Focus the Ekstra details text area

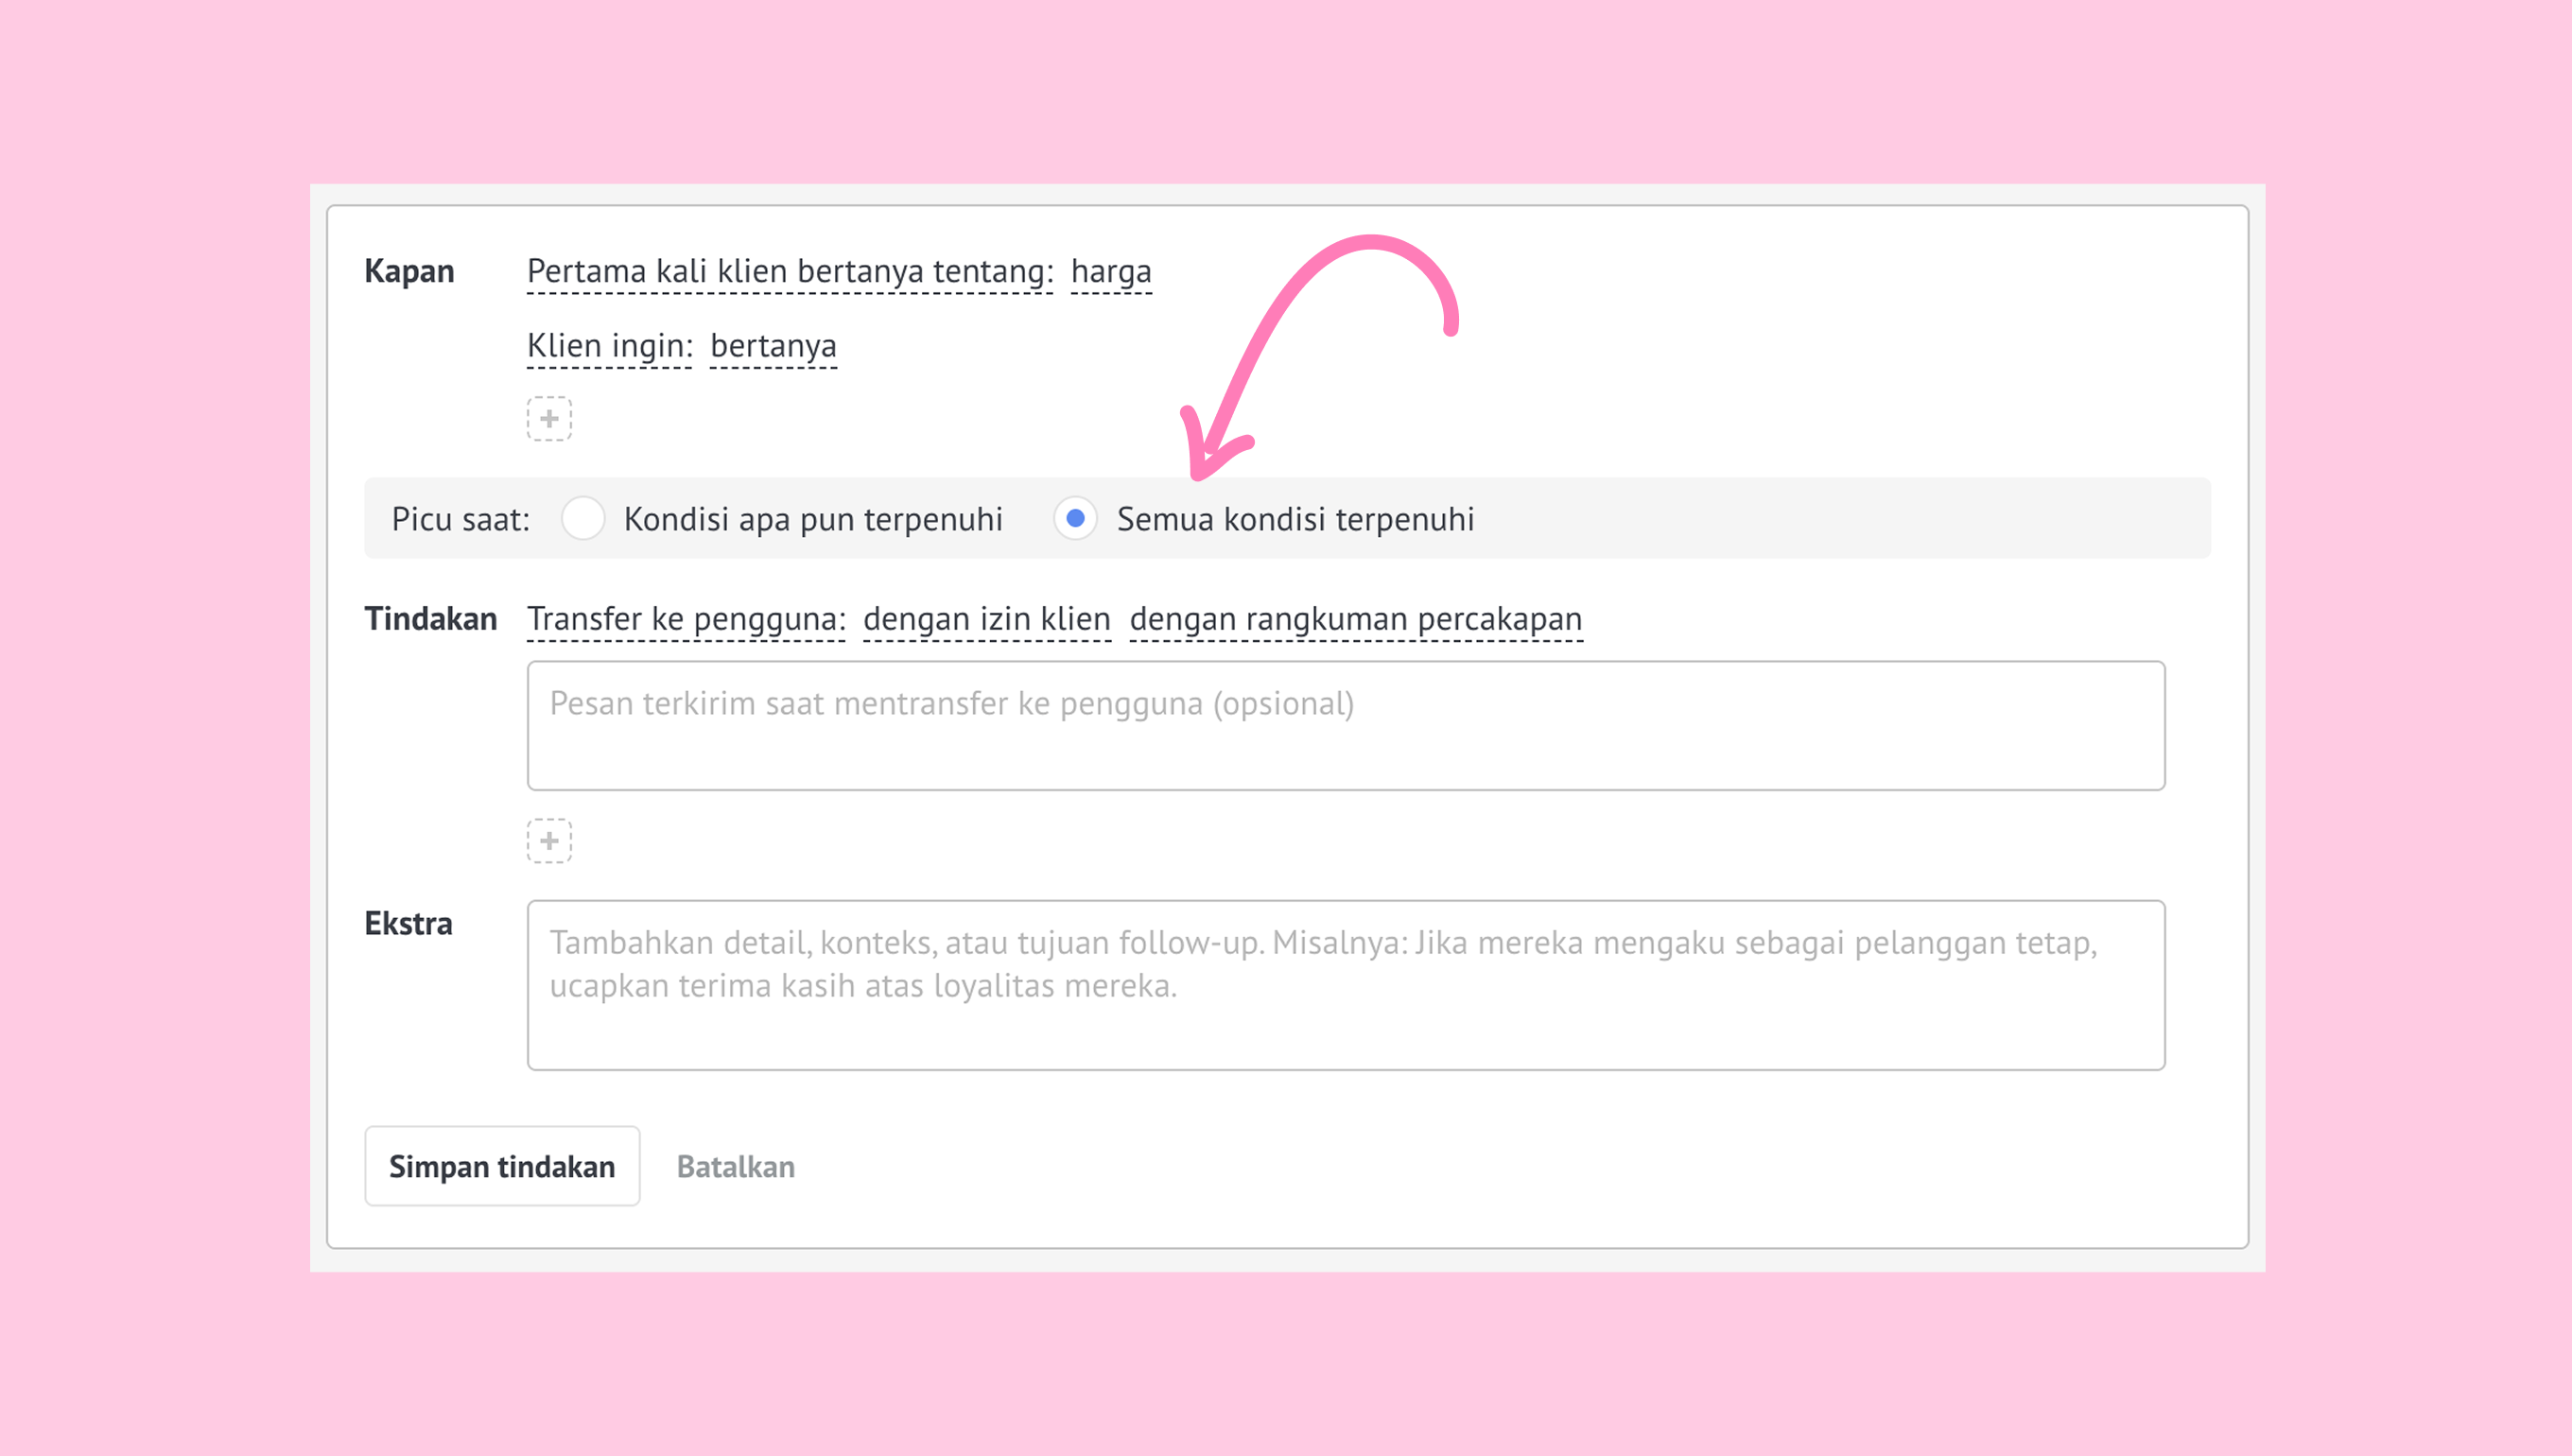click(x=1345, y=985)
